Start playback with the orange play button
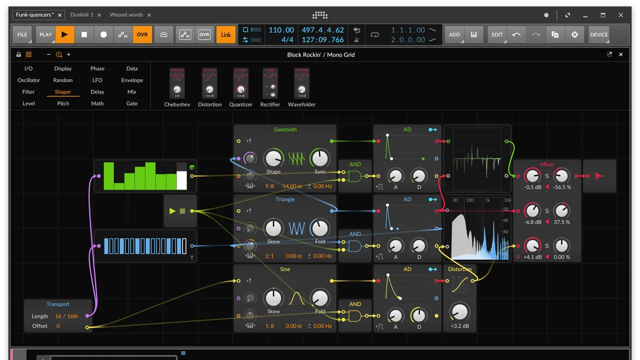This screenshot has height=360, width=640. [64, 34]
